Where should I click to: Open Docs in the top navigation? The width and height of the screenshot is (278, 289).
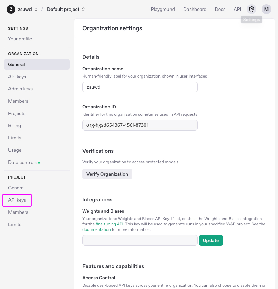(x=220, y=9)
